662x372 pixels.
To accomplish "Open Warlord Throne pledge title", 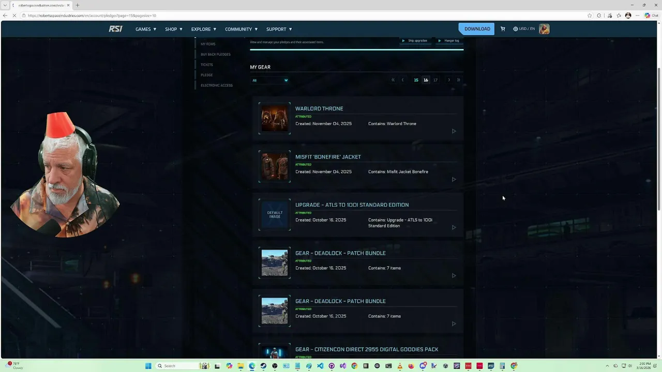I will tap(319, 109).
